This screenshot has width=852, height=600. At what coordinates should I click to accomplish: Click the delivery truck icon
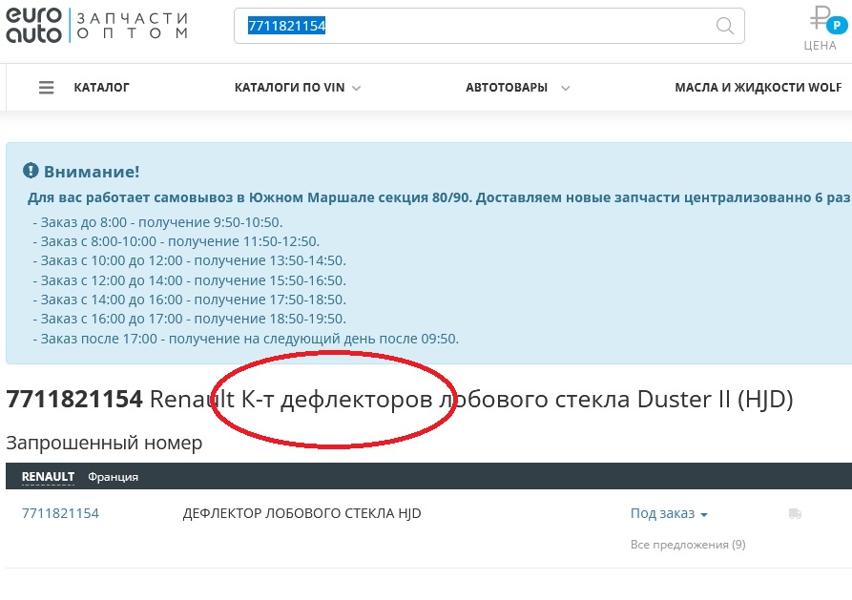click(795, 513)
